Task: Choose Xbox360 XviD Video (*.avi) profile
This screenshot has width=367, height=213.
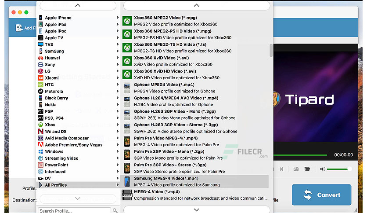Action: pos(195,61)
